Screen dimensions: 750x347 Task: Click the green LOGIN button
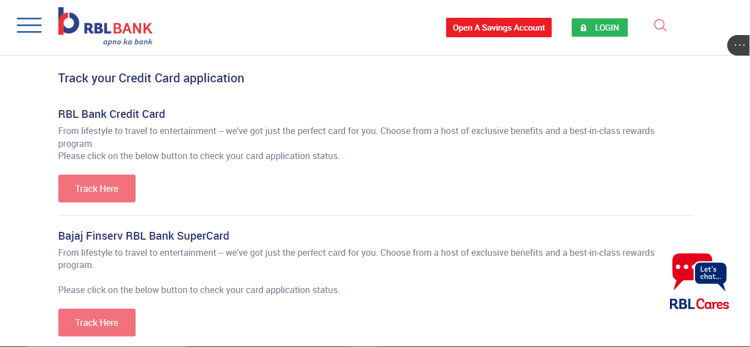(x=599, y=28)
